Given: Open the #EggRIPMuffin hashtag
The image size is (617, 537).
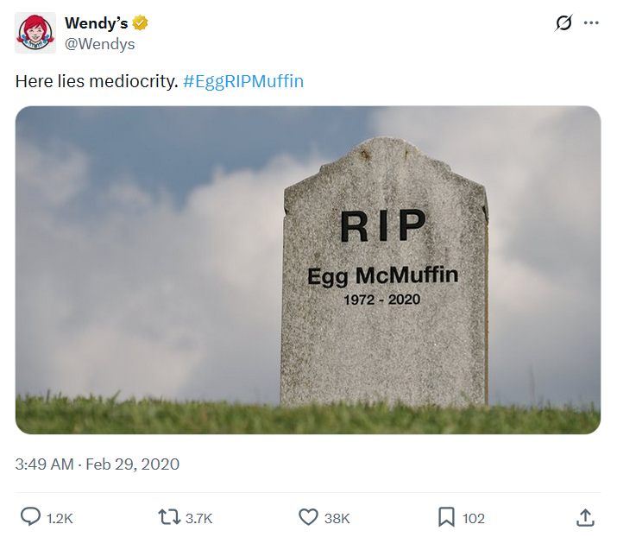Looking at the screenshot, I should [243, 82].
